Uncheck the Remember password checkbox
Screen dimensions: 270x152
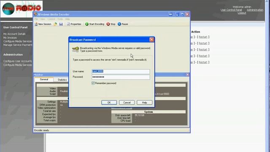93,83
